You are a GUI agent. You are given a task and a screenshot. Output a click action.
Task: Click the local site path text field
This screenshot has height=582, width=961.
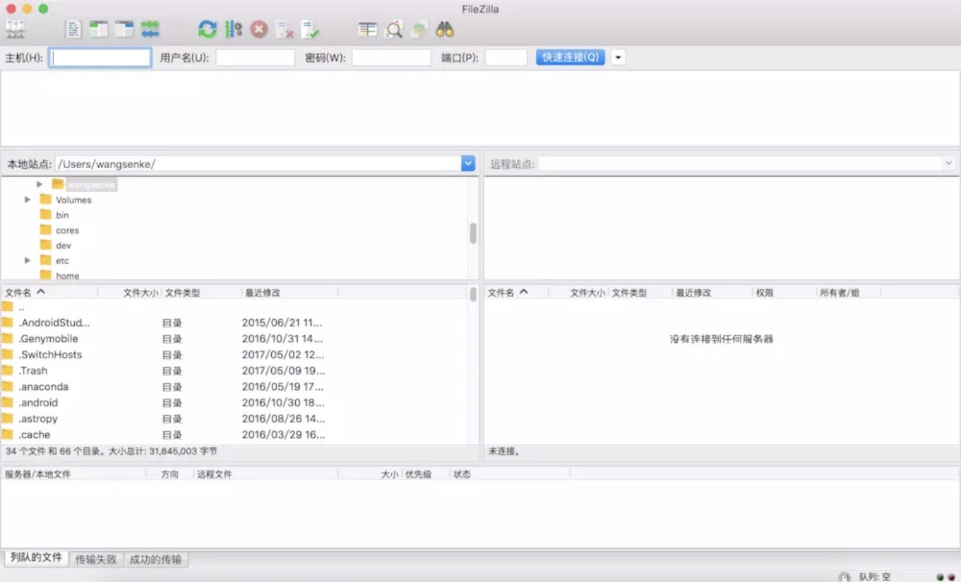coord(258,163)
